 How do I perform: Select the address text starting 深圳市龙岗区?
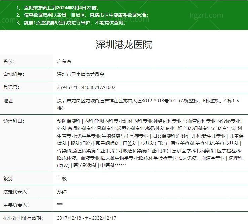[148, 104]
